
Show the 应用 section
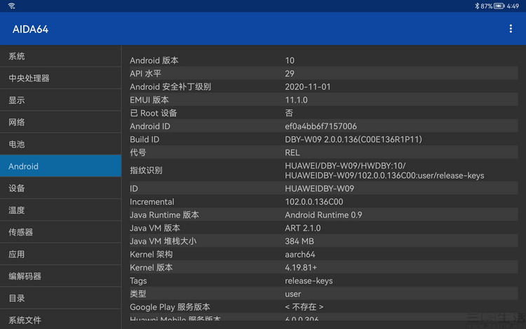[x=60, y=254]
